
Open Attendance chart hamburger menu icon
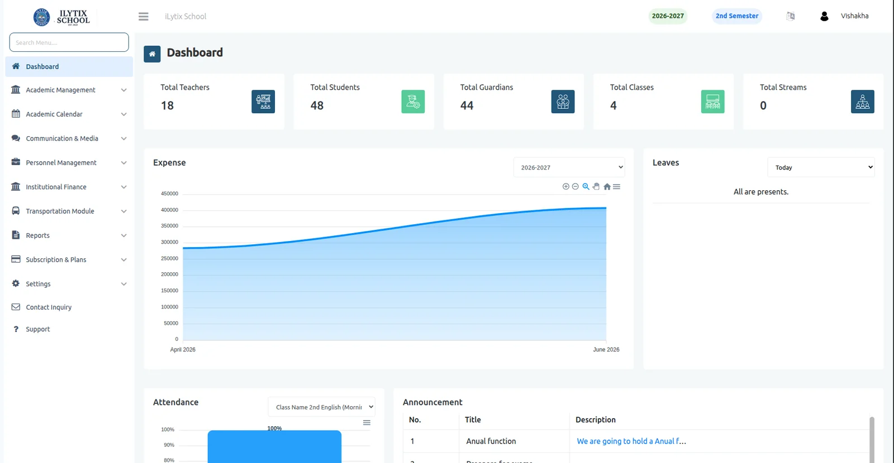pyautogui.click(x=367, y=423)
